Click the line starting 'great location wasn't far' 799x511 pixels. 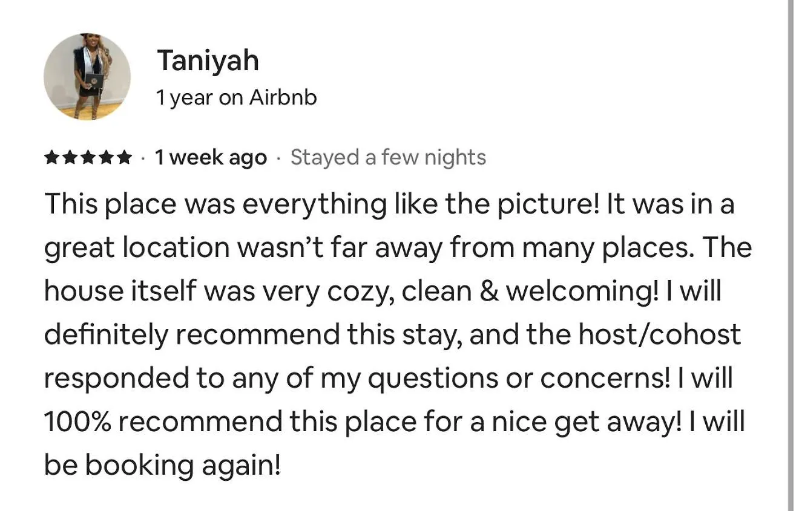click(398, 248)
